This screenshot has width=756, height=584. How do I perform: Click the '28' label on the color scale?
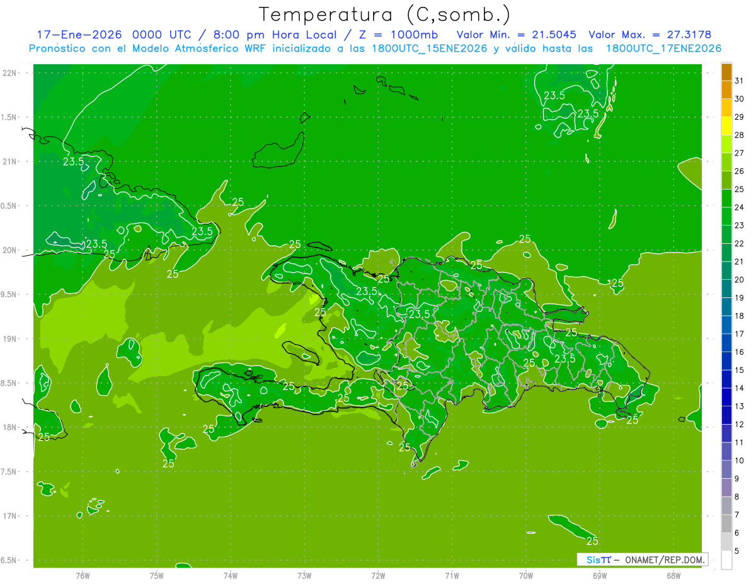(x=740, y=135)
